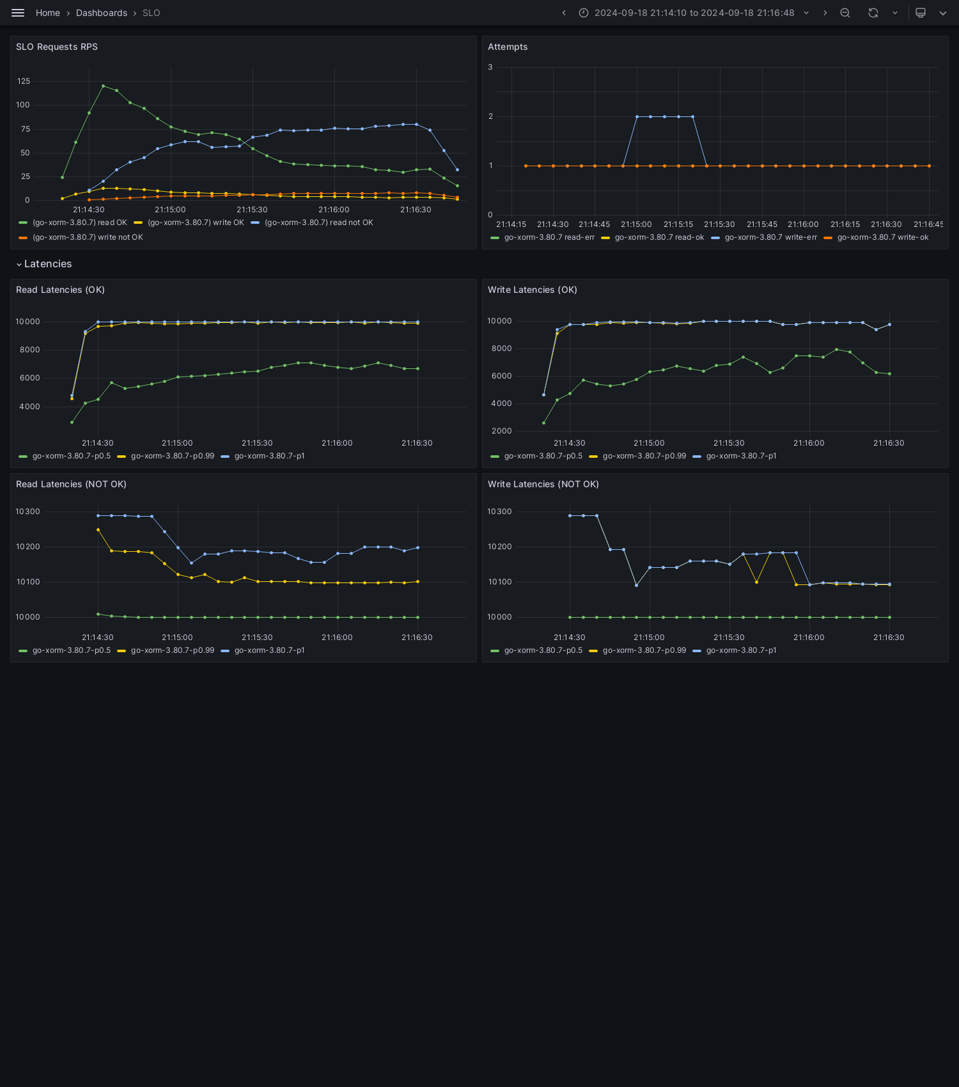This screenshot has width=959, height=1087.
Task: Click the clock icon in time picker
Action: [584, 13]
